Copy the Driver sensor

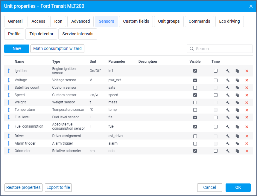(x=237, y=136)
